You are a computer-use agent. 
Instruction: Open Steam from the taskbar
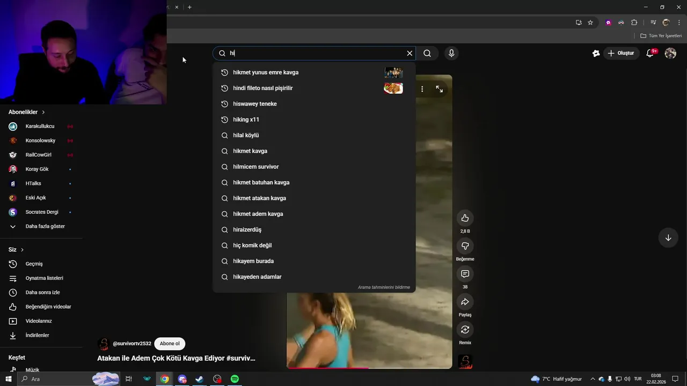point(199,379)
